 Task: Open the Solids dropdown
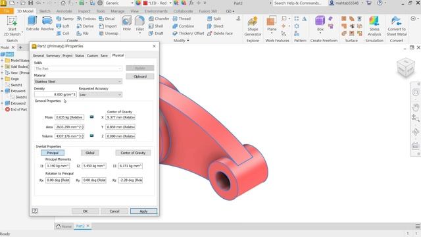pyautogui.click(x=78, y=68)
